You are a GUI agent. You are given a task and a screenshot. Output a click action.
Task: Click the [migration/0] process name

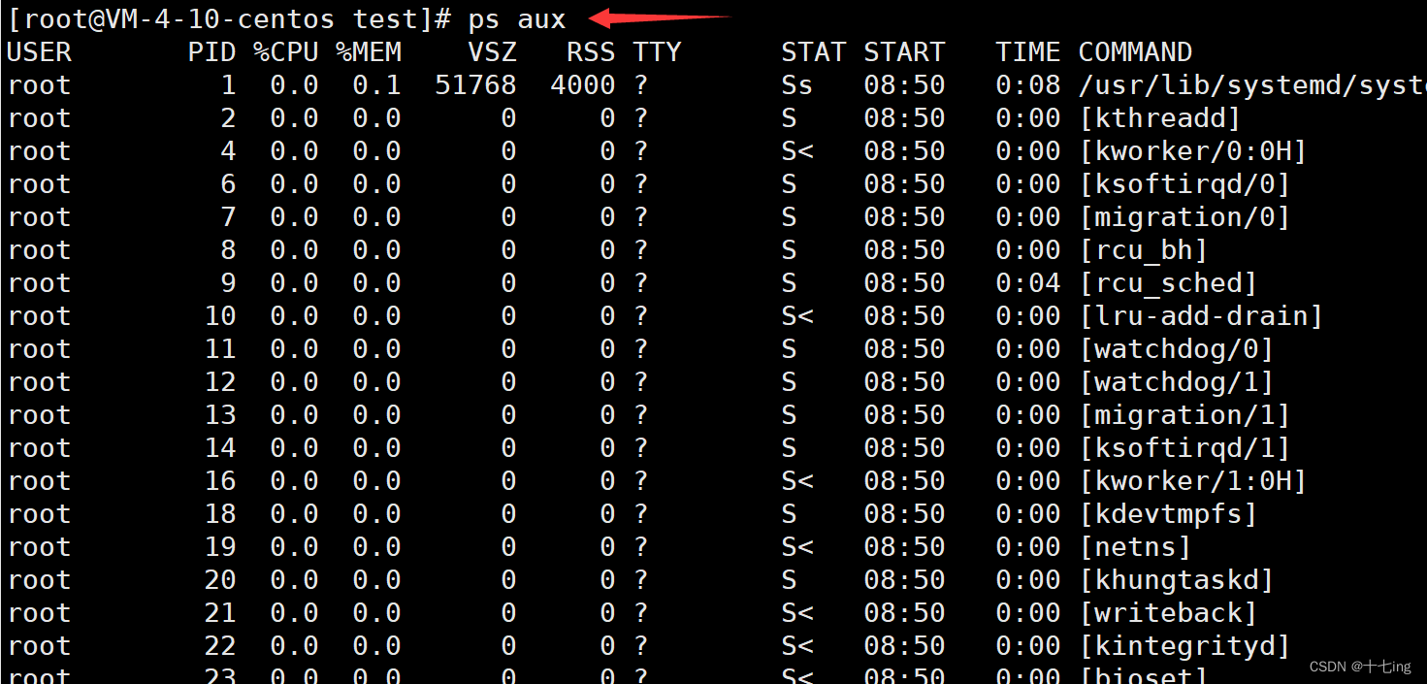click(1184, 217)
